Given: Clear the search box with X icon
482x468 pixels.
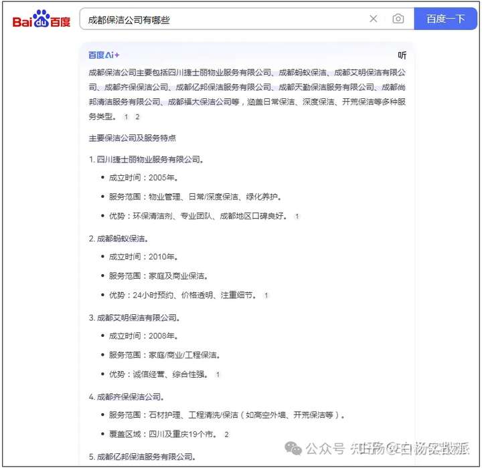Looking at the screenshot, I should tap(373, 19).
